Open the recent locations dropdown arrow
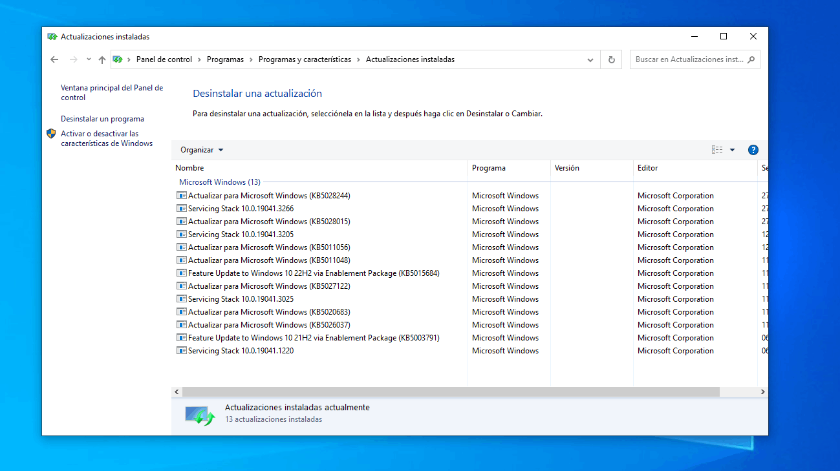This screenshot has width=840, height=471. 89,59
